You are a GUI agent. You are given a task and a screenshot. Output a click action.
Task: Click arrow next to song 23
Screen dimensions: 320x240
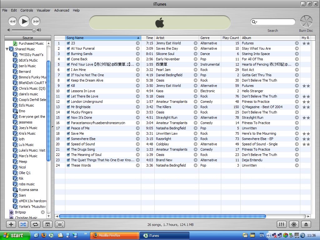(x=138, y=43)
